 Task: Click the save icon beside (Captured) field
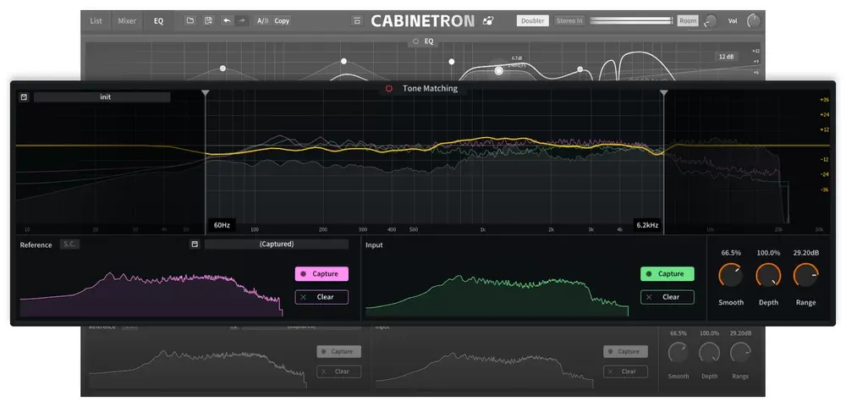[x=195, y=244]
